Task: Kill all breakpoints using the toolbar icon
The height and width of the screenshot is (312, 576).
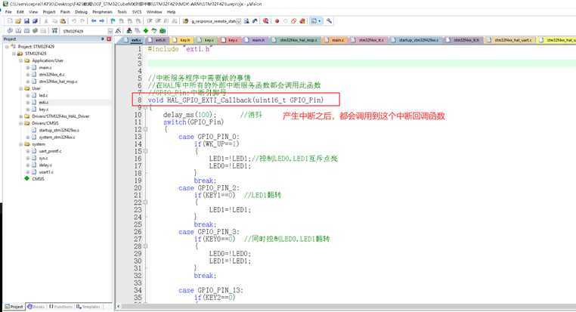Action: 302,21
